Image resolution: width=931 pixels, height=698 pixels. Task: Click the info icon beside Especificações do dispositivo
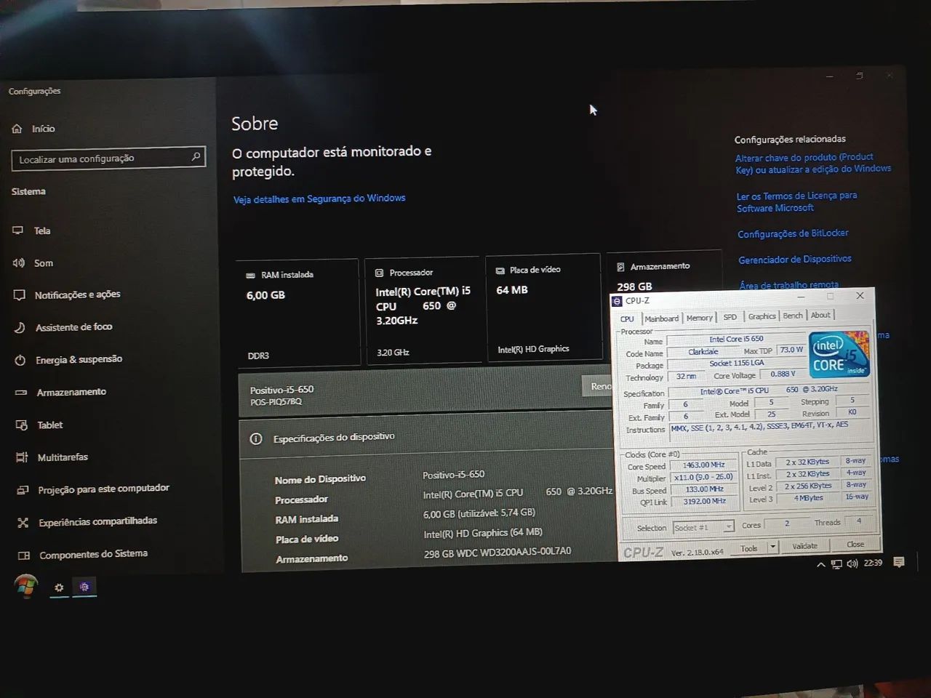pyautogui.click(x=256, y=439)
